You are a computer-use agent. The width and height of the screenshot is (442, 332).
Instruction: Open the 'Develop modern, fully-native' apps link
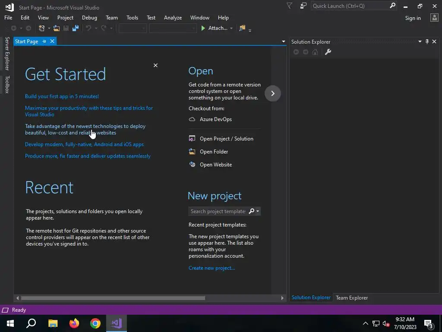point(84,144)
